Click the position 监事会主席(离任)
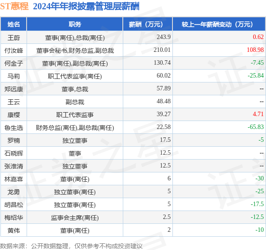This screenshot has width=266, height=250. (75, 218)
